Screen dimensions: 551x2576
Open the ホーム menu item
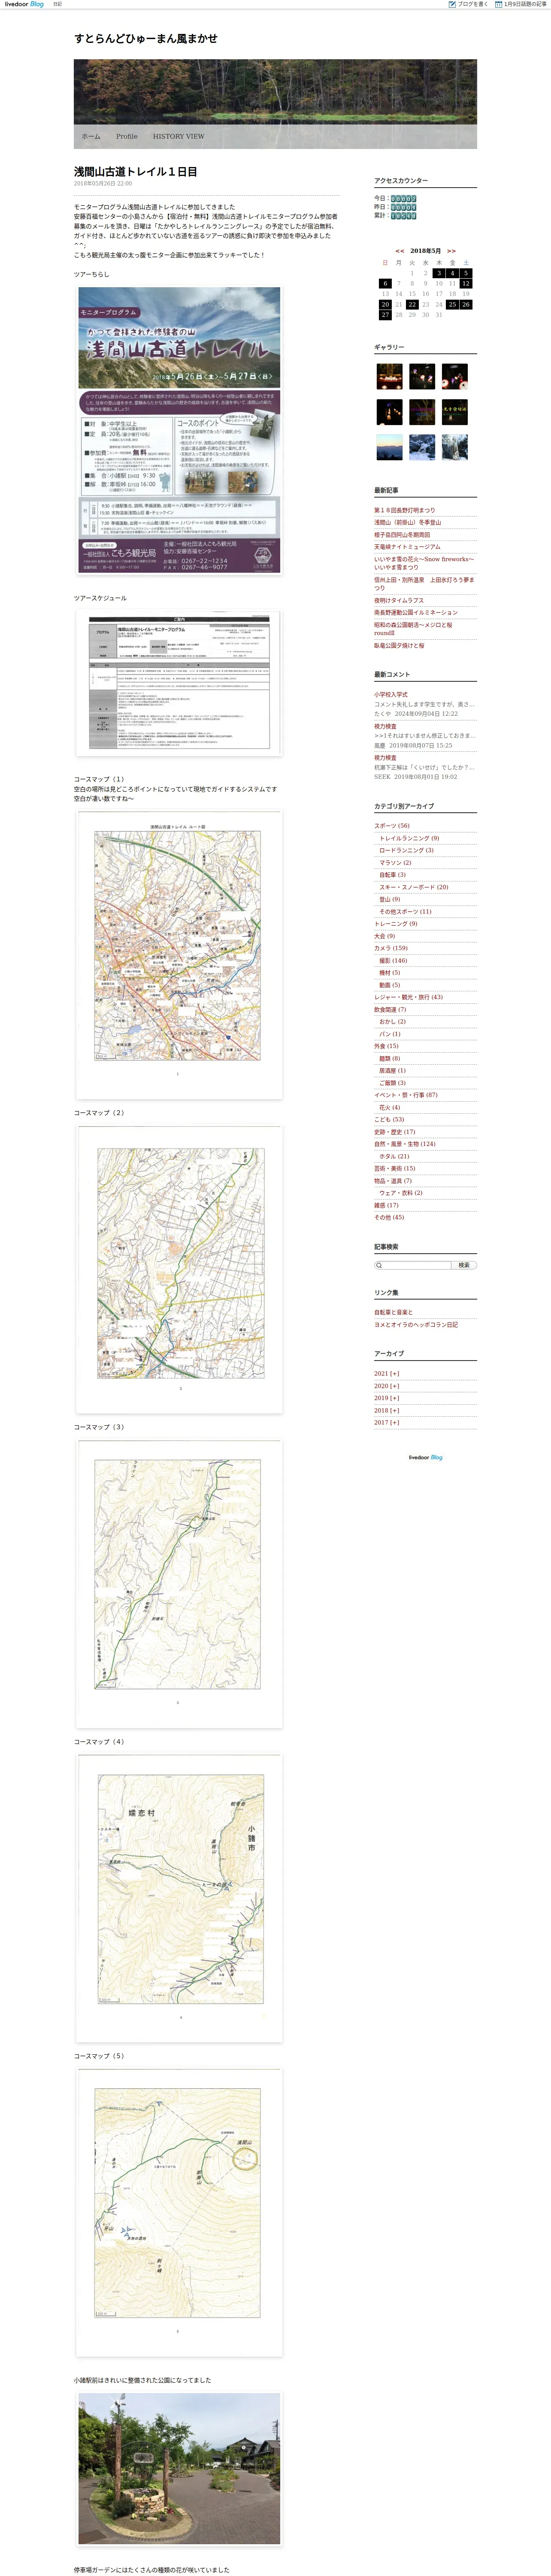[91, 136]
